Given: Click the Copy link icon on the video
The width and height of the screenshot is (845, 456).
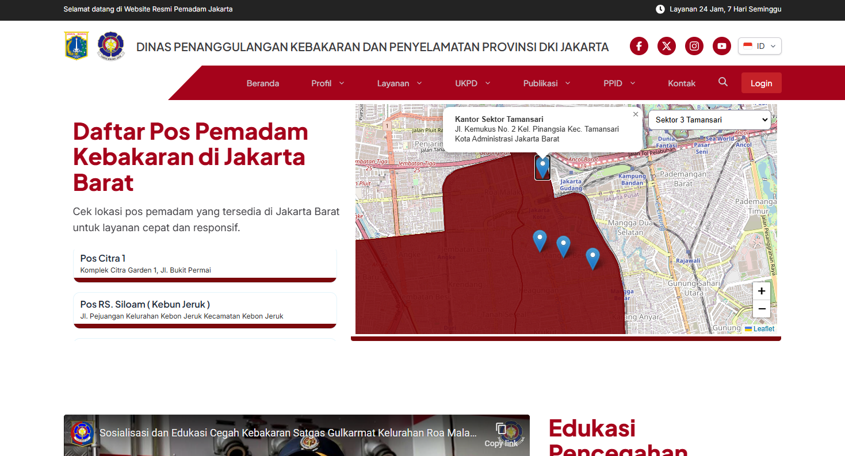Looking at the screenshot, I should [501, 428].
